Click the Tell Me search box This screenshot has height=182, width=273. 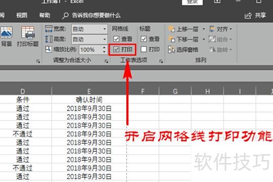(92, 16)
